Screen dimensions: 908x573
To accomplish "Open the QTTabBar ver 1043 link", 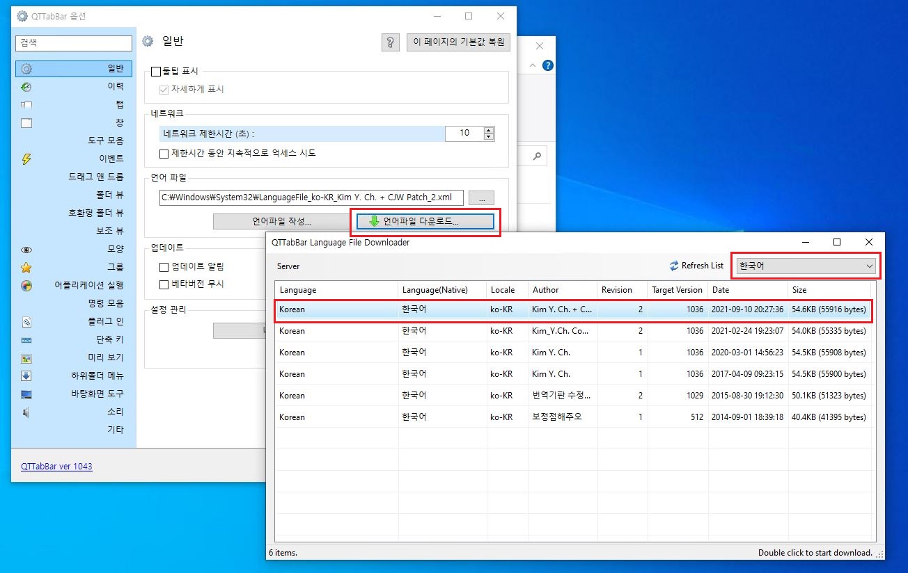I will [x=56, y=466].
